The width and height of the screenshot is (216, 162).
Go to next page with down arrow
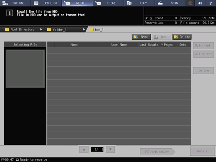click(x=110, y=149)
